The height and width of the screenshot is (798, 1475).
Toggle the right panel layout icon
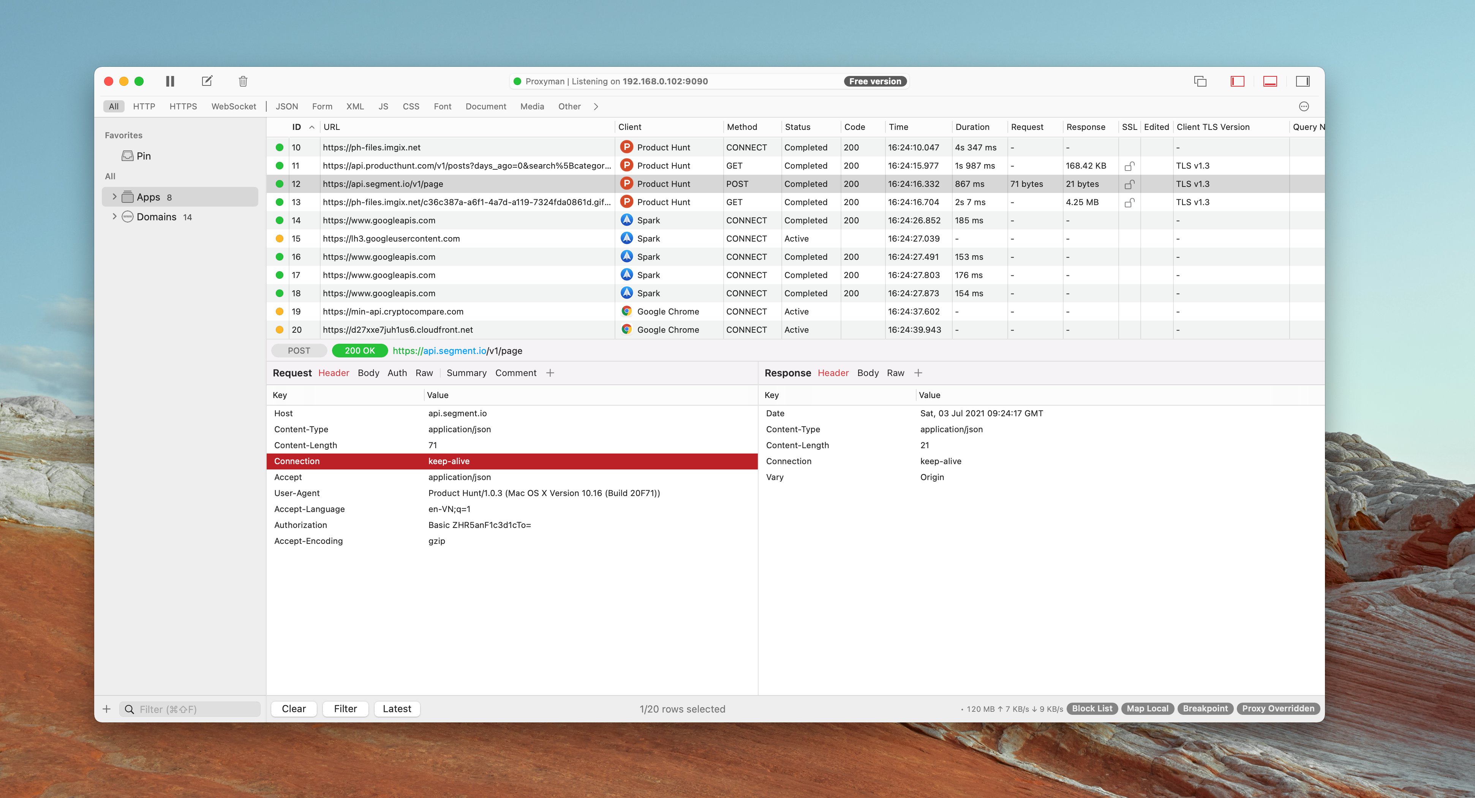point(1303,81)
